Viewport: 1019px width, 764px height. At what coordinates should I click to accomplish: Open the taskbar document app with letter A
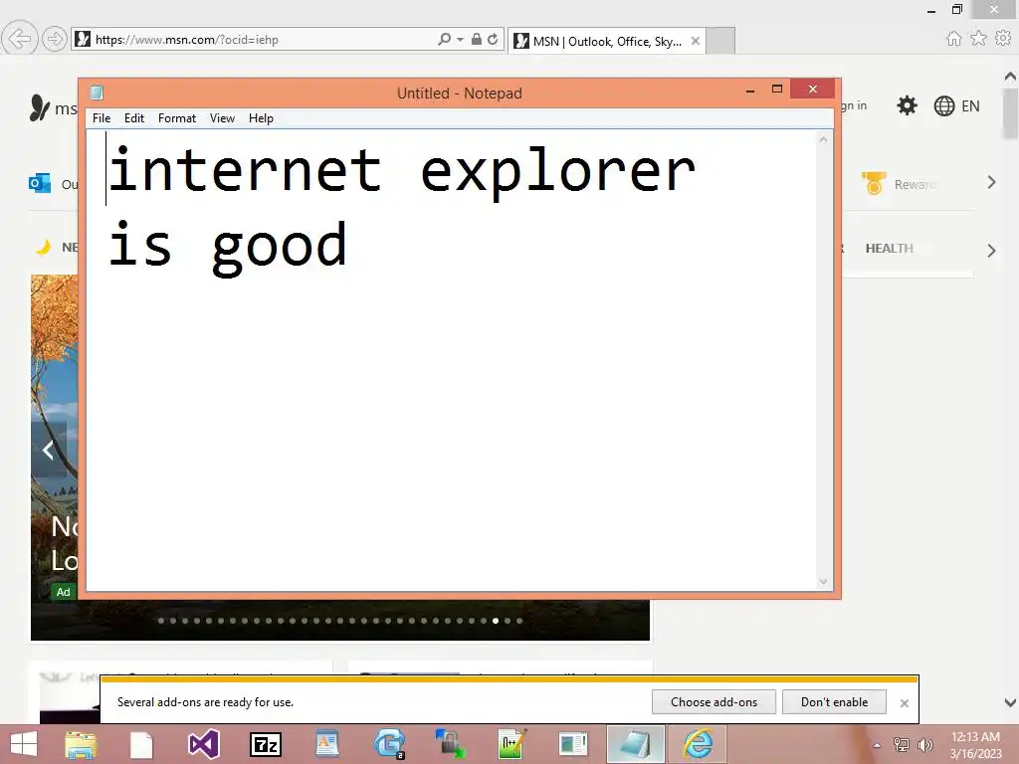pyautogui.click(x=326, y=744)
